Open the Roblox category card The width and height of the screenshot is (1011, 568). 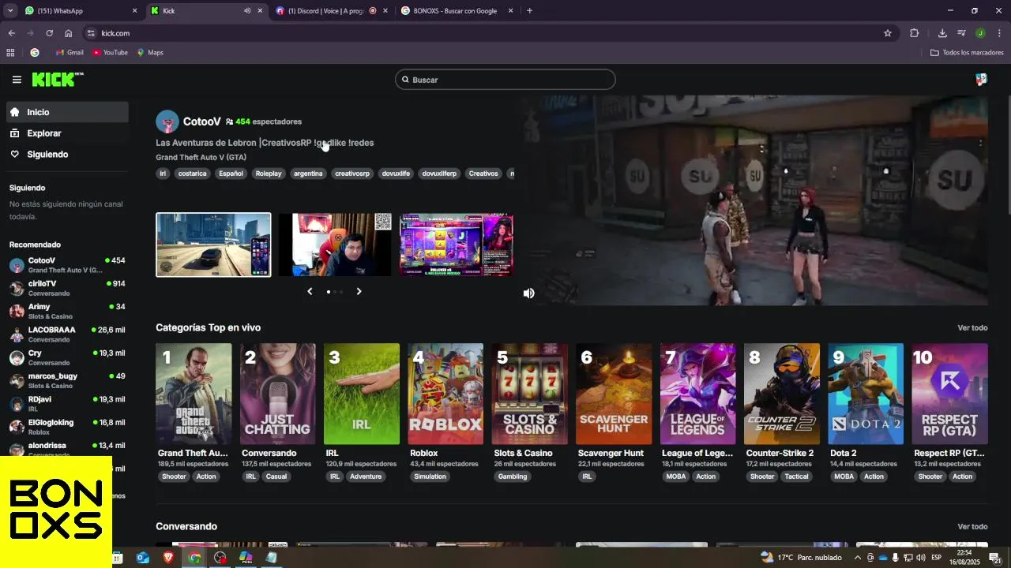(445, 394)
